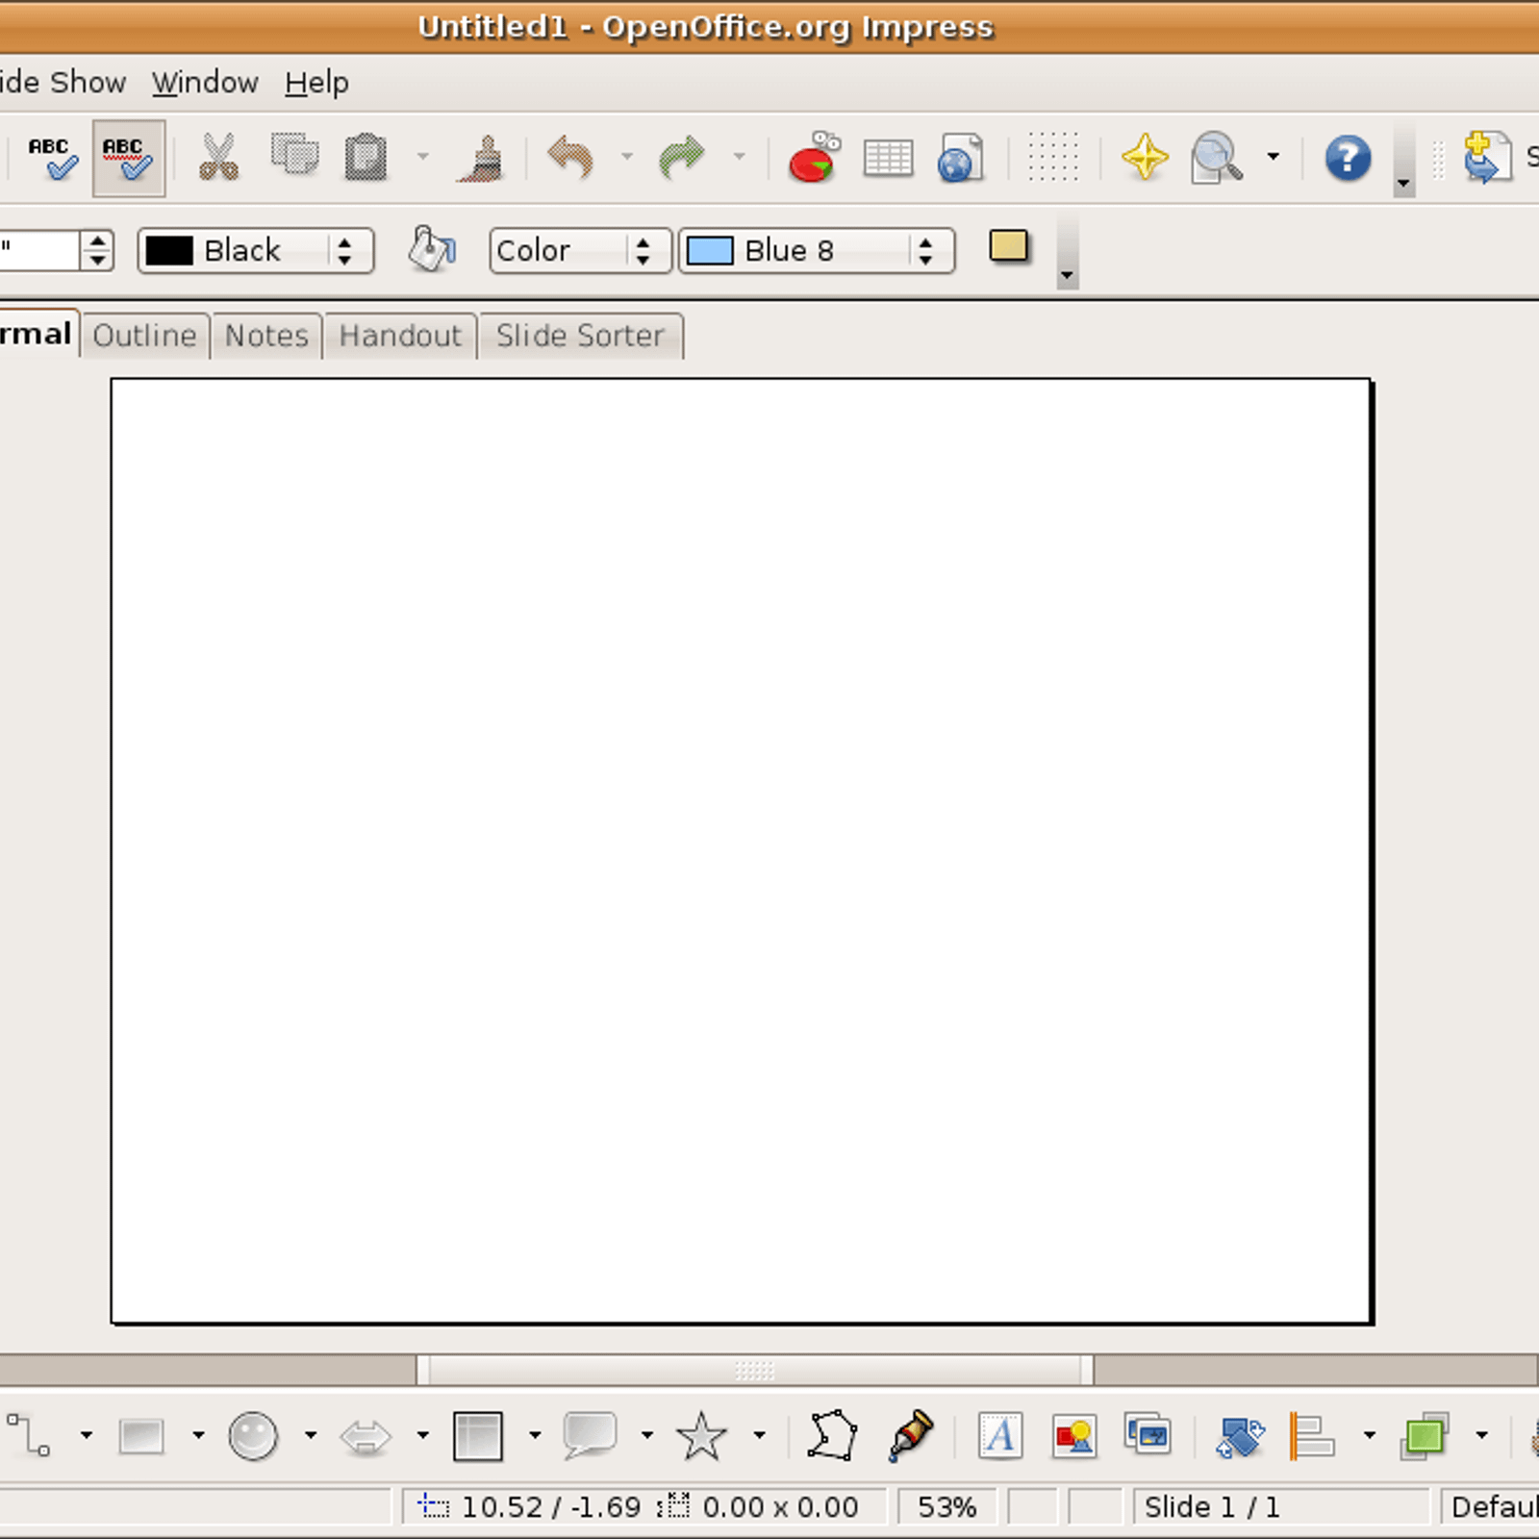The height and width of the screenshot is (1539, 1539).
Task: Open the Symbol Shapes dropdown arrow
Action: [311, 1436]
